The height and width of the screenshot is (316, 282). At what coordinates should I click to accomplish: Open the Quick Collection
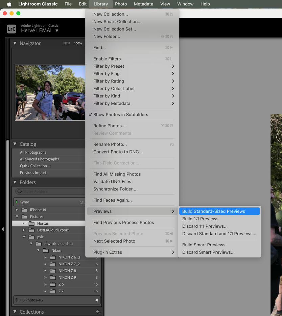click(x=33, y=166)
